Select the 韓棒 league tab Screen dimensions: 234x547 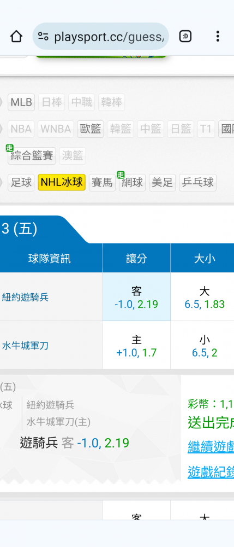tap(112, 102)
